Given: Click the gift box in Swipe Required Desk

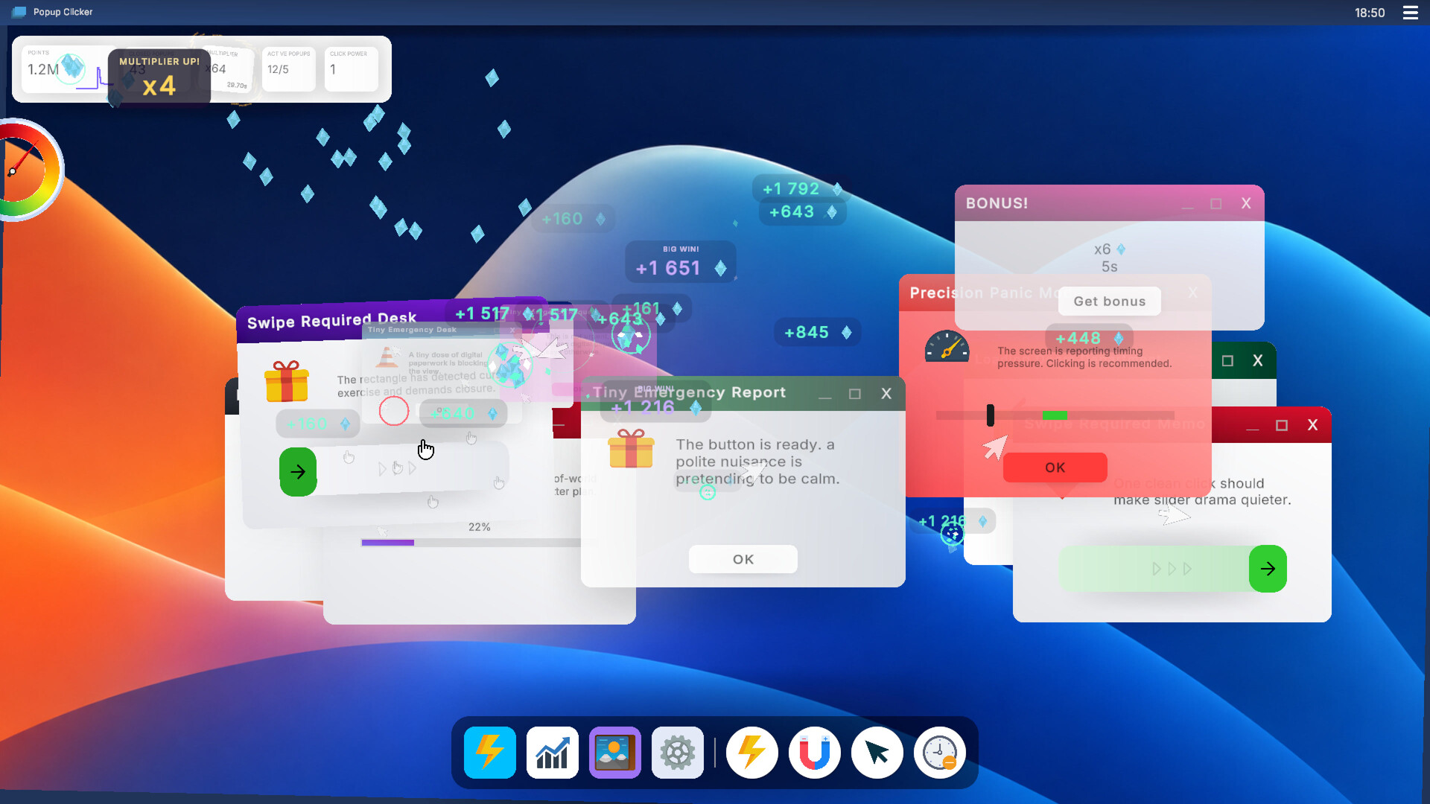Looking at the screenshot, I should [x=286, y=381].
